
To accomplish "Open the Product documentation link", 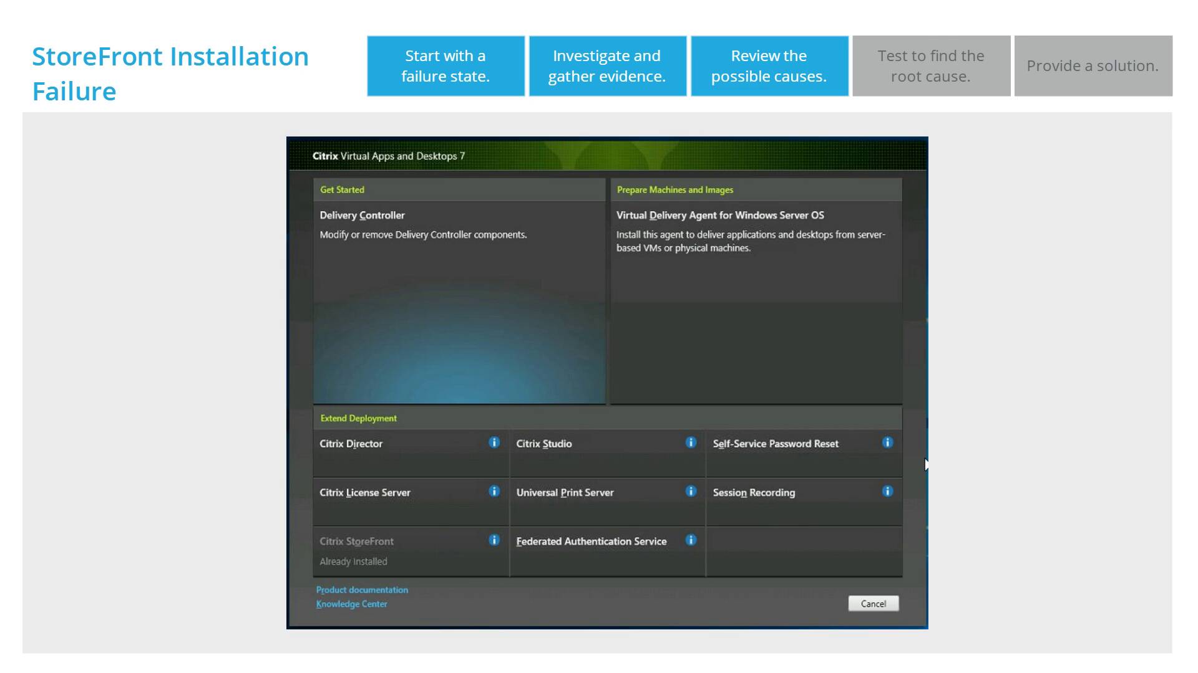I will 362,589.
